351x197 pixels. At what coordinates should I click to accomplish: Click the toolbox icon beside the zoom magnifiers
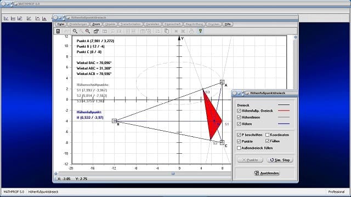(96, 31)
